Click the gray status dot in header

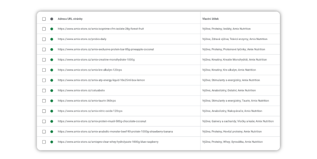tap(52, 19)
